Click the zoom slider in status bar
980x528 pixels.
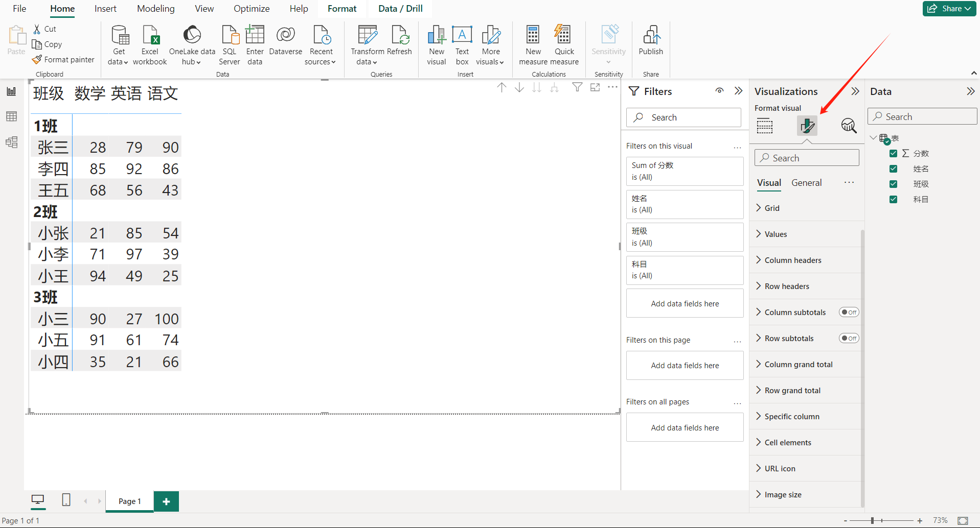pyautogui.click(x=872, y=520)
